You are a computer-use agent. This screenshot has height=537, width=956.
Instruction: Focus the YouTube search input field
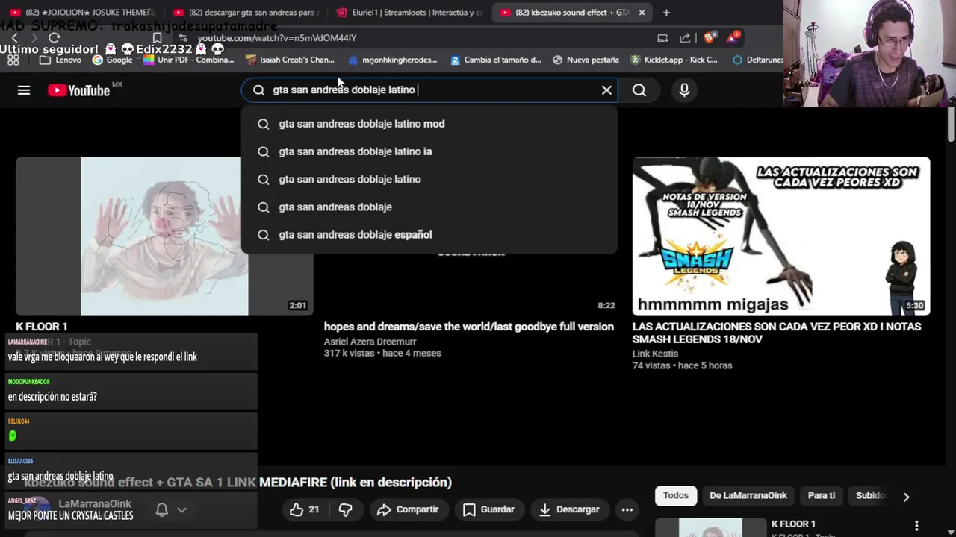429,90
